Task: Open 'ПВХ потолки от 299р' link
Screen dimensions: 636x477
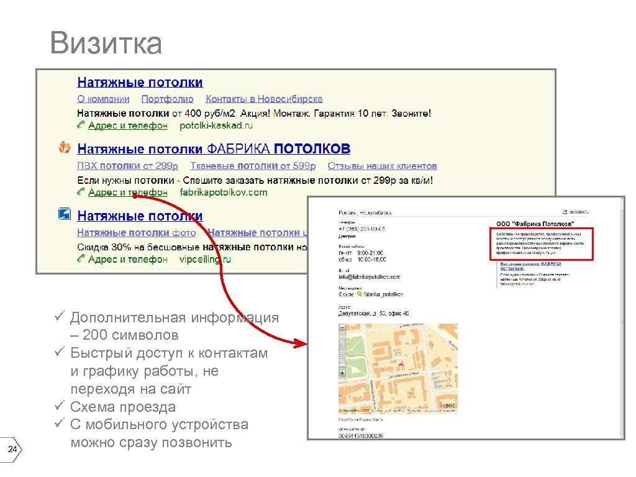Action: [x=127, y=166]
